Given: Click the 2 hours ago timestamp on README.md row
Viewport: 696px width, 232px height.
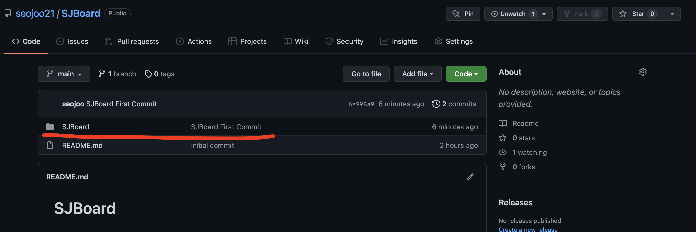Looking at the screenshot, I should [458, 145].
